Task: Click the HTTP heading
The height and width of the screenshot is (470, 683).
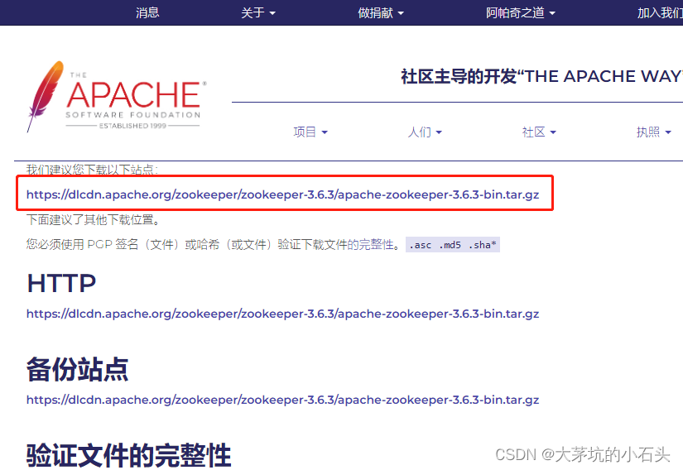Action: (61, 283)
